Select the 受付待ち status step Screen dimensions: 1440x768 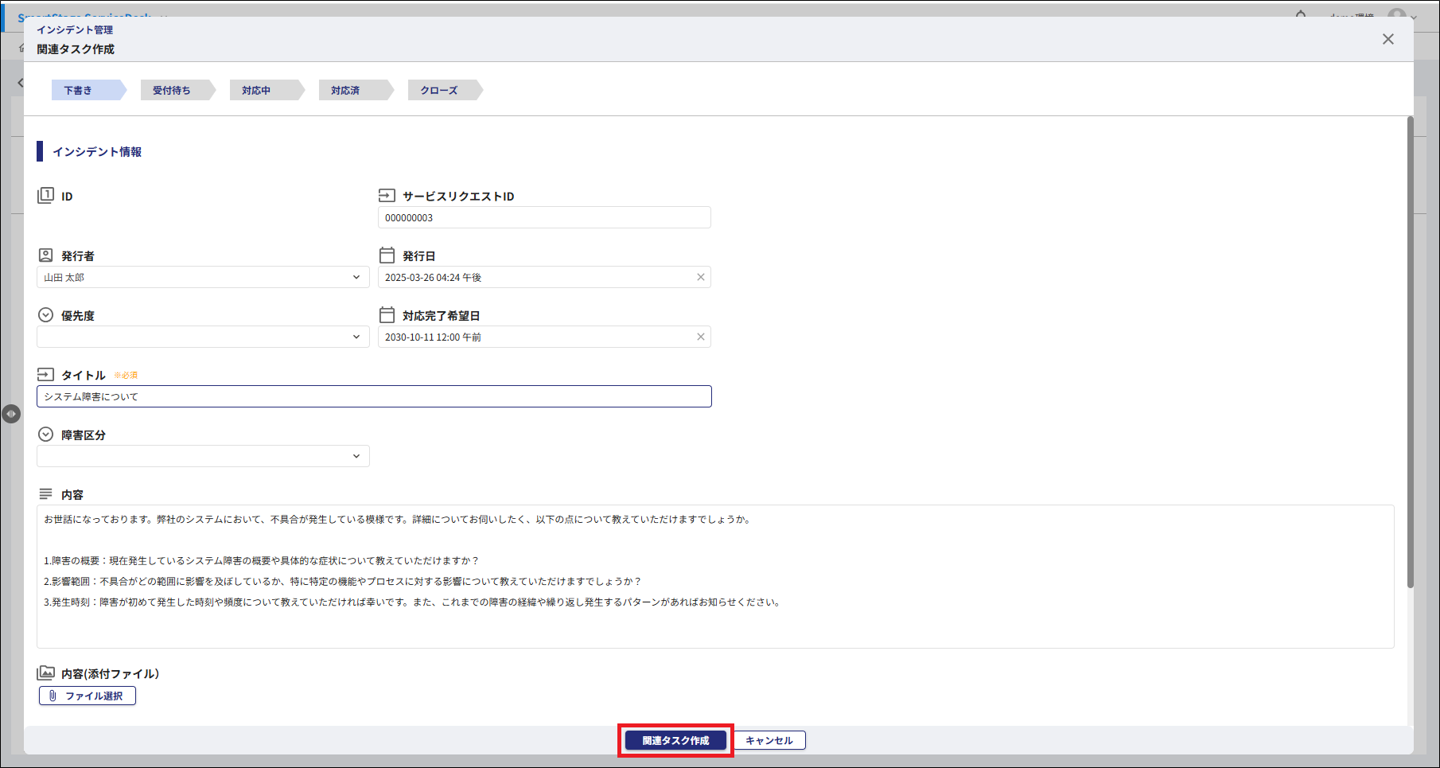[x=172, y=91]
